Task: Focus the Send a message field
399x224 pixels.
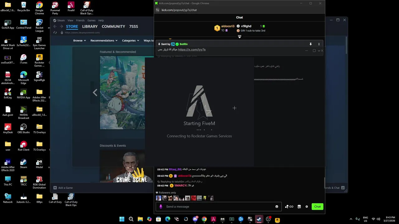Action: 219,207
